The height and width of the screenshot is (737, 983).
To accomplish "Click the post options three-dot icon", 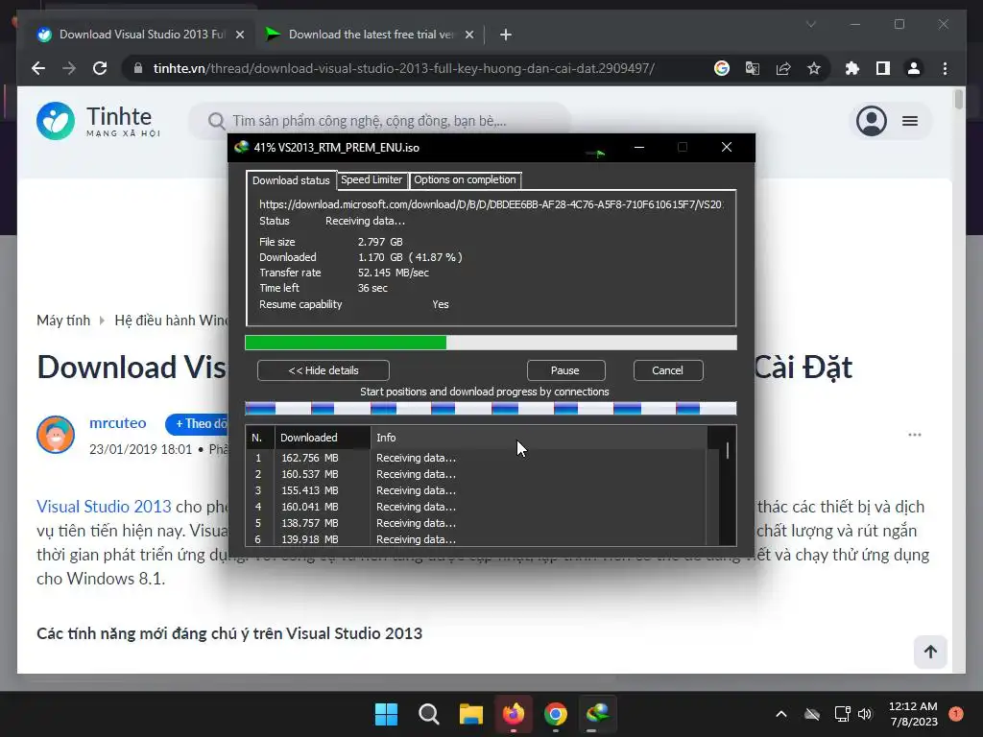I will point(915,435).
